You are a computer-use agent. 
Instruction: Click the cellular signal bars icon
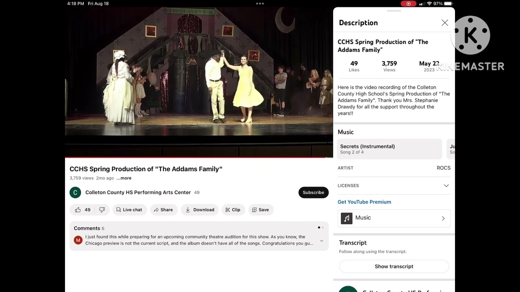click(421, 4)
